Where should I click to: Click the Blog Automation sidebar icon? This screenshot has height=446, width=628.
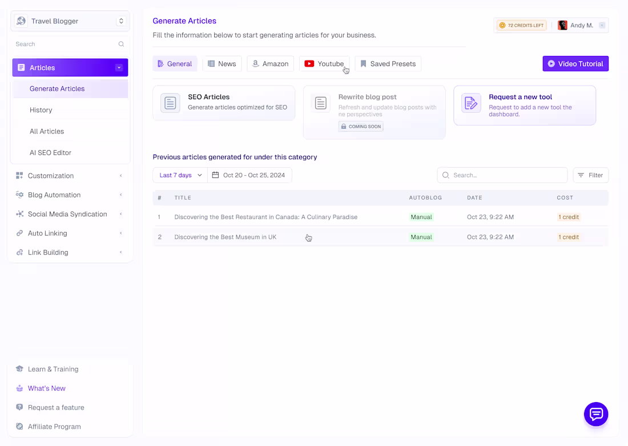click(x=19, y=194)
